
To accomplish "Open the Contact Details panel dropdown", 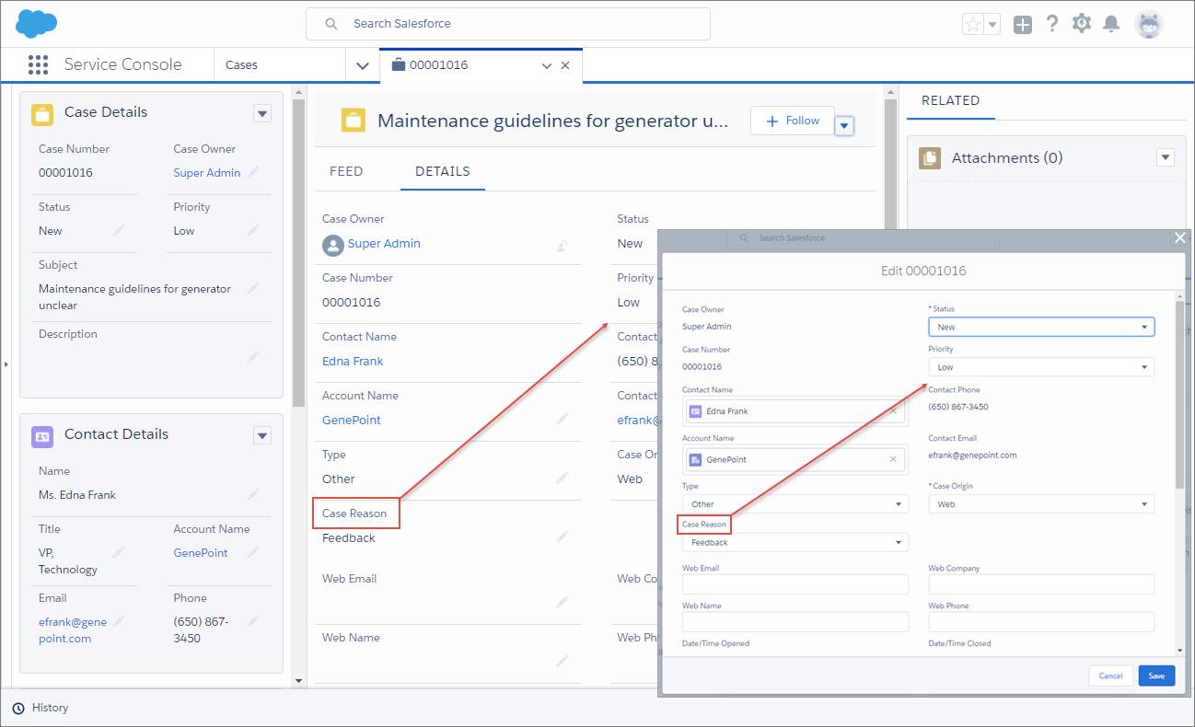I will coord(262,435).
